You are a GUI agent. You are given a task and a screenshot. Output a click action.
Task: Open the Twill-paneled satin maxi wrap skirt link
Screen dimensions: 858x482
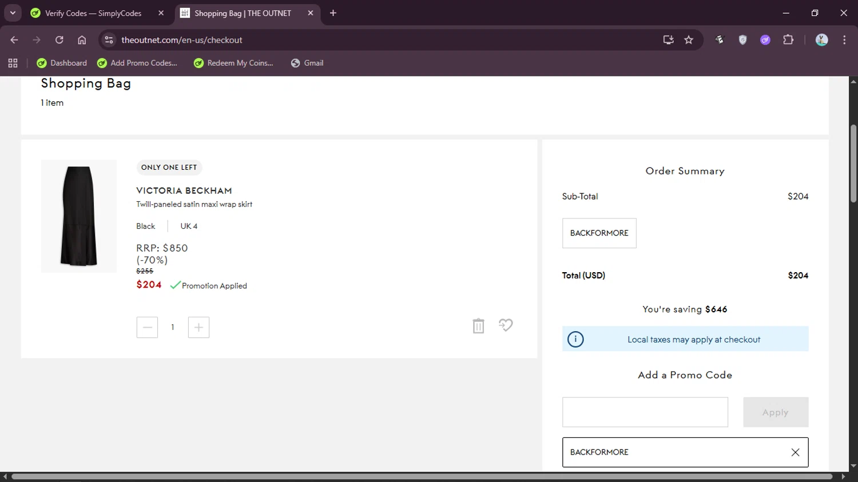[x=194, y=204]
